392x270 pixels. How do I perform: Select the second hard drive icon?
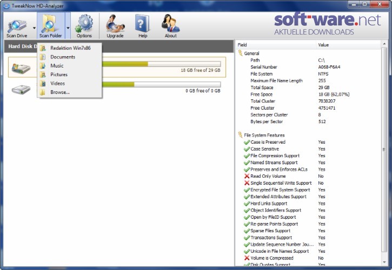point(21,90)
